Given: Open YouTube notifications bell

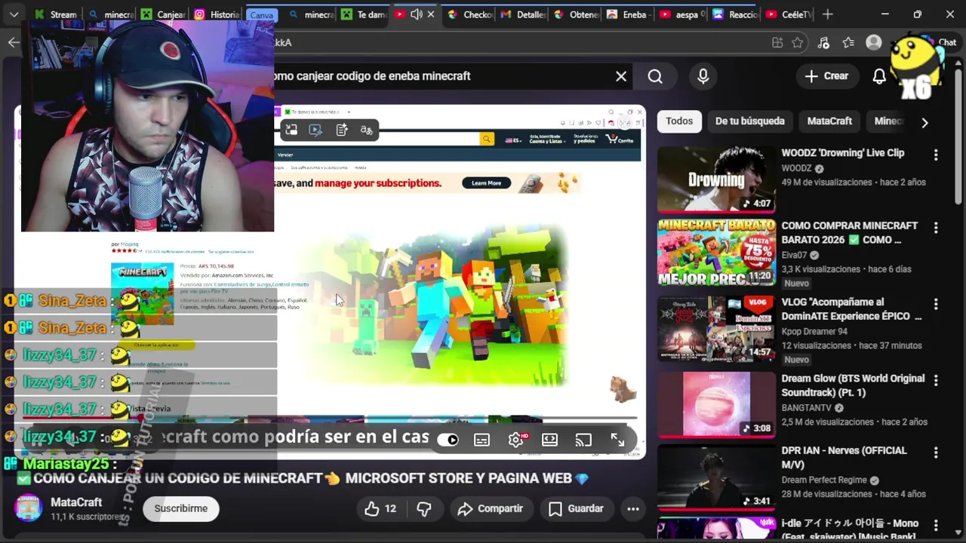Looking at the screenshot, I should pos(879,76).
